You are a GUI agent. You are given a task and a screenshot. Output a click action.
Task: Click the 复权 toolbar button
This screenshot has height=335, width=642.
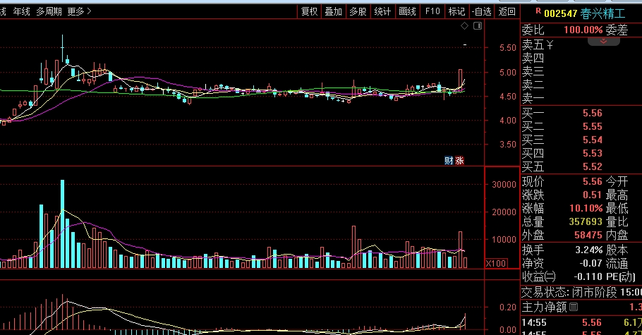[309, 11]
